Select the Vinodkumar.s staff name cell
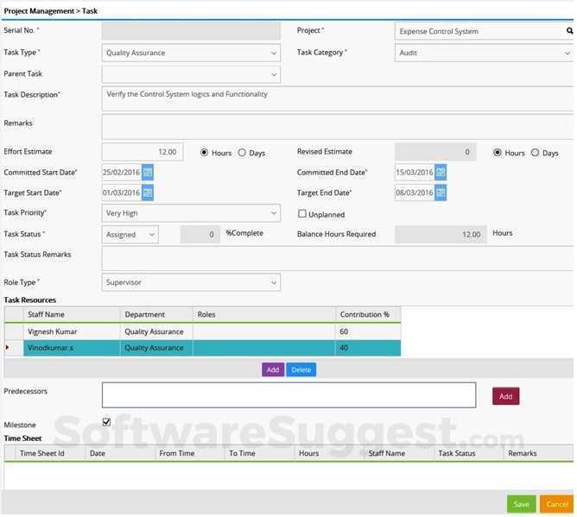Viewport: 577px width, 517px height. point(72,348)
